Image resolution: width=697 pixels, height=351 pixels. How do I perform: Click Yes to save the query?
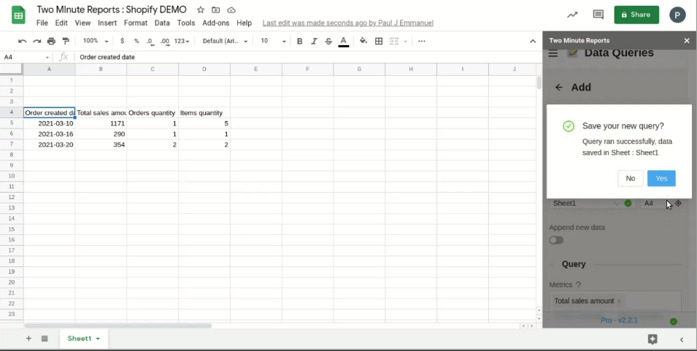661,178
